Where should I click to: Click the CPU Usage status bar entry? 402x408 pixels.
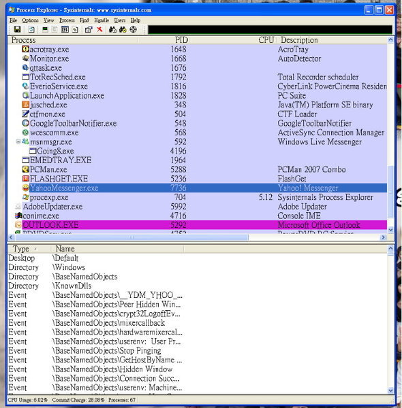click(x=28, y=400)
